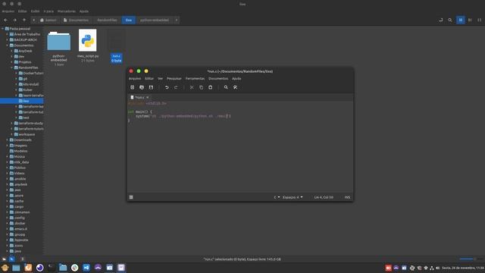Show places in the sidebar bottom toggle
485x273 pixels.
(4, 259)
